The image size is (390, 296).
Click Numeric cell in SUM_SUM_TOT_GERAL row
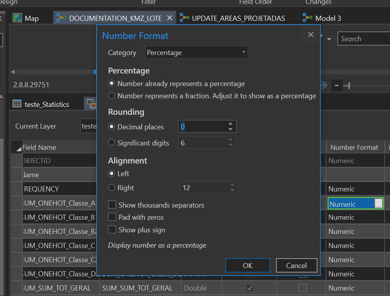pyautogui.click(x=355, y=288)
